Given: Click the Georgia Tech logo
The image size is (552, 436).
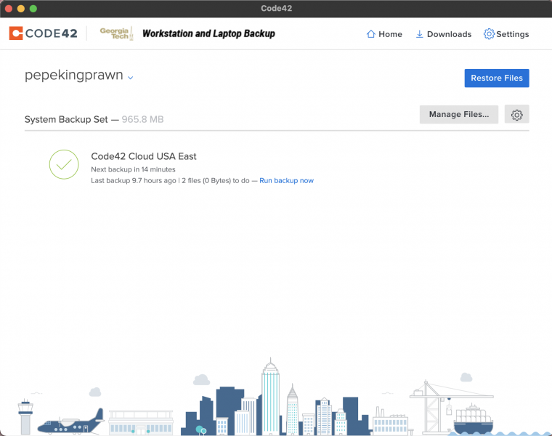Looking at the screenshot, I should pos(116,33).
